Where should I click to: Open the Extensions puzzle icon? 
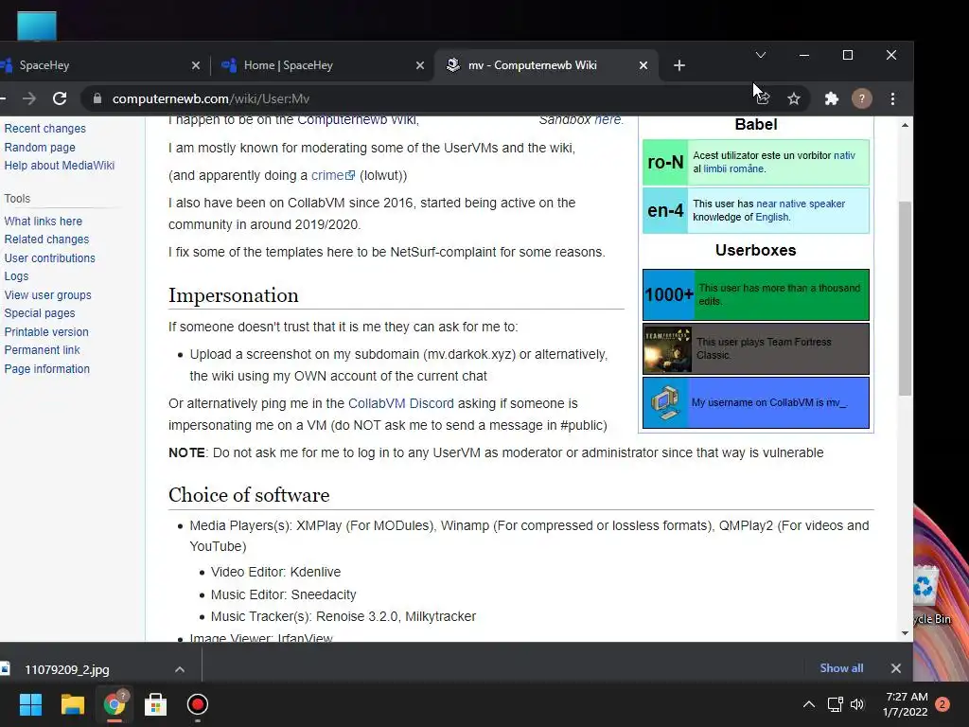pyautogui.click(x=832, y=98)
